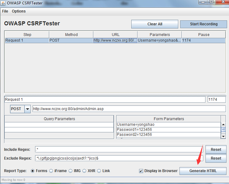Click the Query Parameters header
The height and width of the screenshot is (184, 229).
tap(59, 119)
